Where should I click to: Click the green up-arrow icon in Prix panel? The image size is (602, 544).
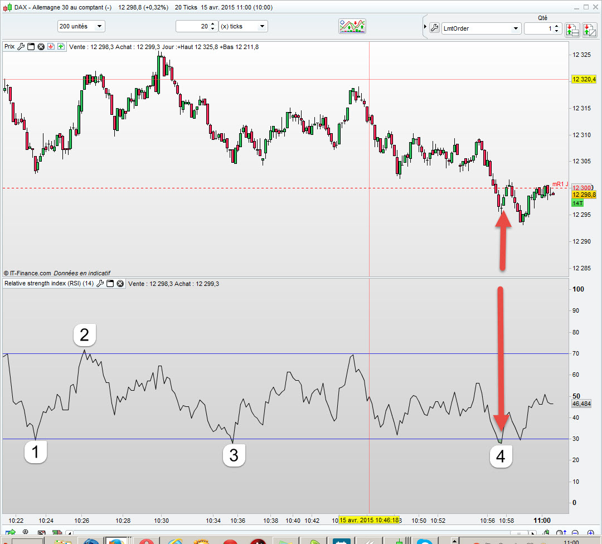tap(61, 46)
